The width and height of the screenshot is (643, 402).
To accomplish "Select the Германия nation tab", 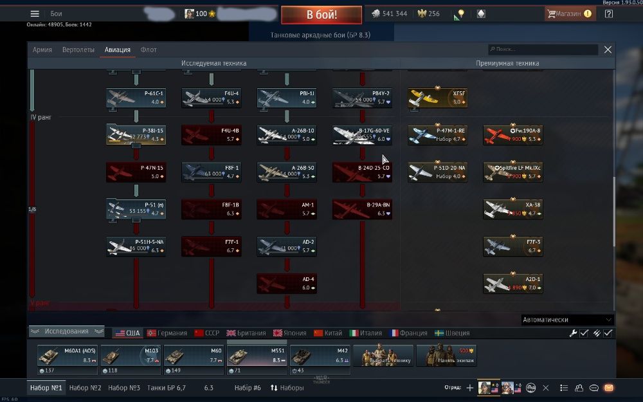I will [x=167, y=333].
